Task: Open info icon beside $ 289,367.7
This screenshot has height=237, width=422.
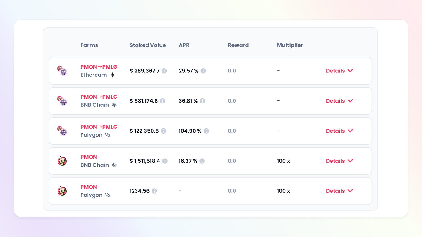Action: coord(164,71)
